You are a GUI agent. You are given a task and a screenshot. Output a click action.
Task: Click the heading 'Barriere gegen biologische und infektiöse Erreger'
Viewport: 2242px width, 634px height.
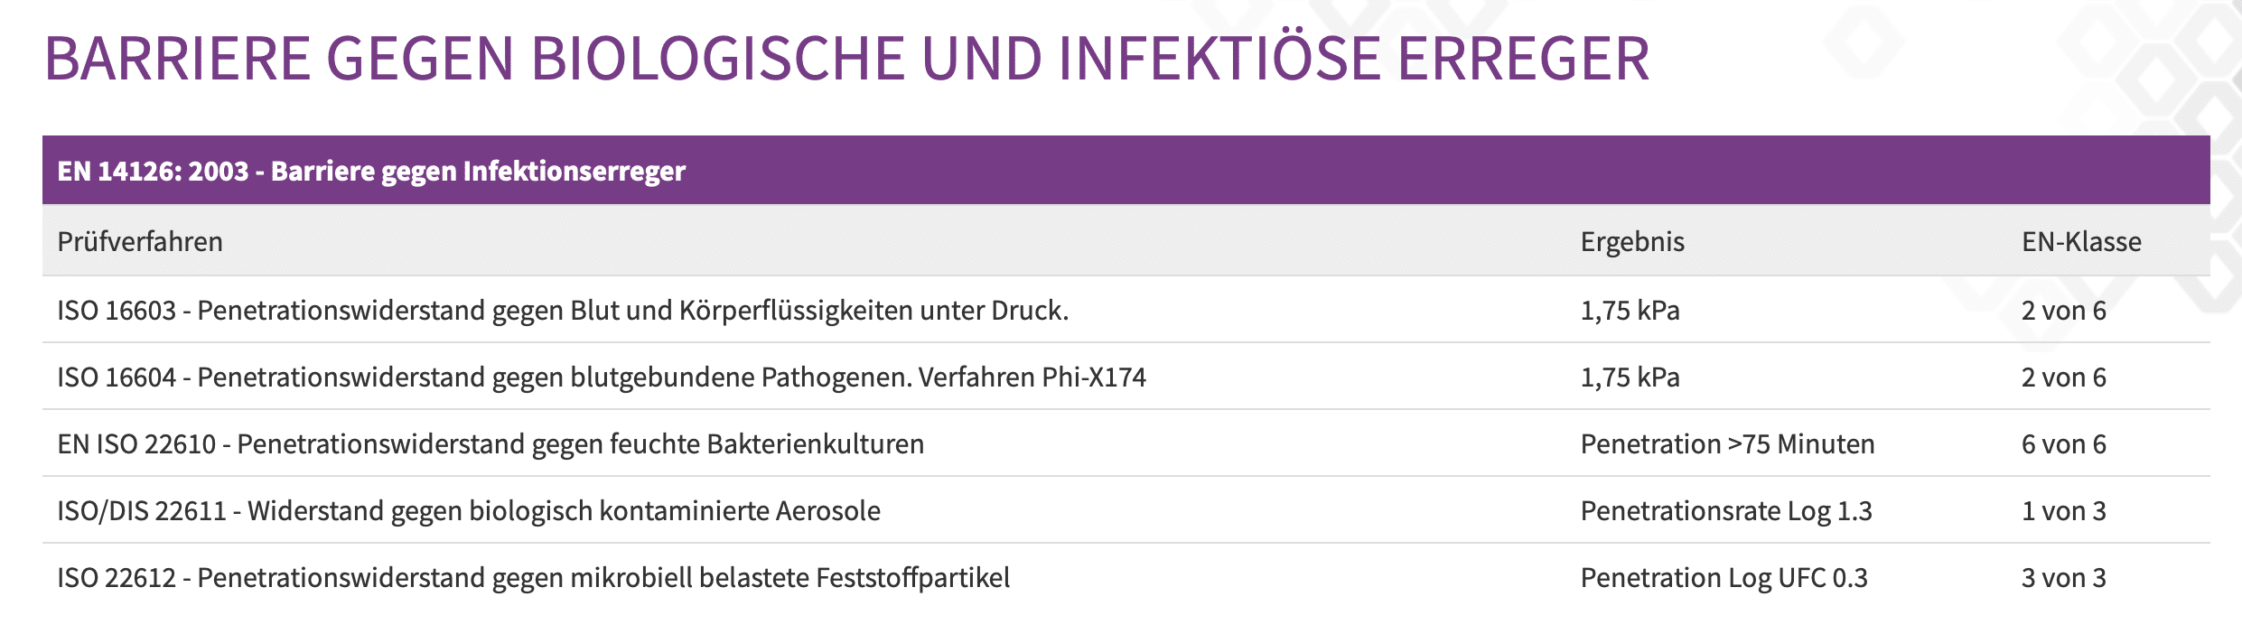(x=846, y=59)
